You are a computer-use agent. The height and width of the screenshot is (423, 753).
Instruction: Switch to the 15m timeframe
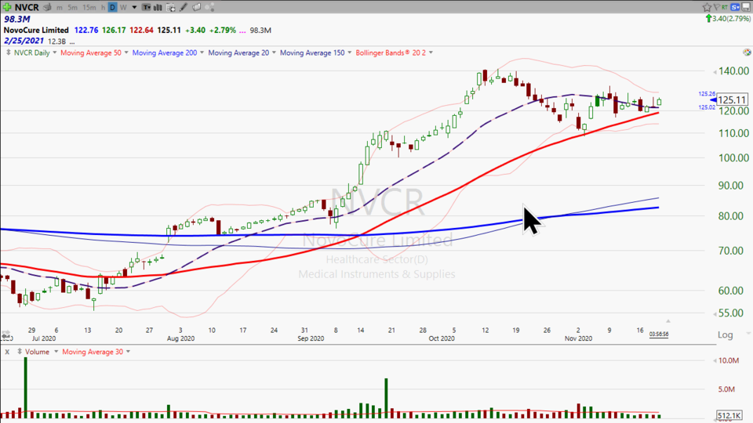[89, 8]
